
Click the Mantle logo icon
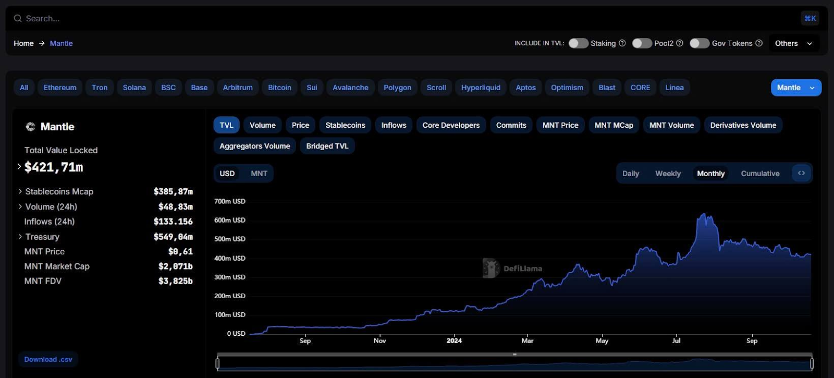tap(31, 127)
